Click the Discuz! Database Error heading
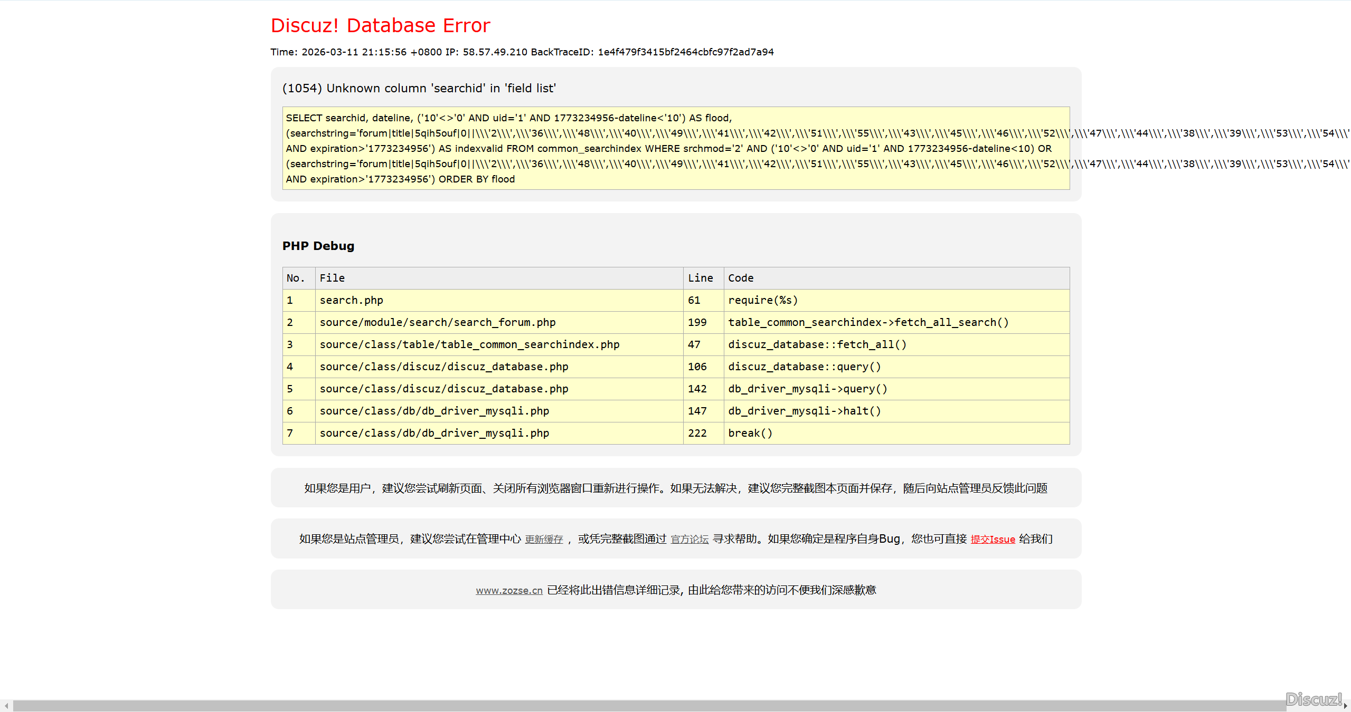 [380, 25]
